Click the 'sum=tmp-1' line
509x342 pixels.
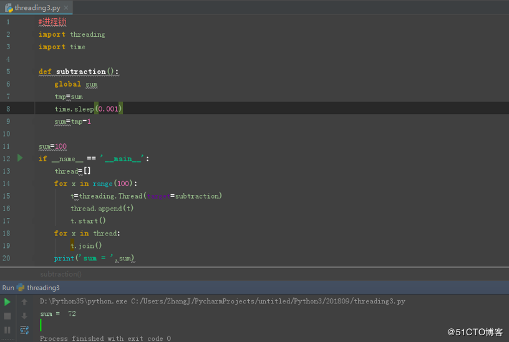tap(73, 121)
